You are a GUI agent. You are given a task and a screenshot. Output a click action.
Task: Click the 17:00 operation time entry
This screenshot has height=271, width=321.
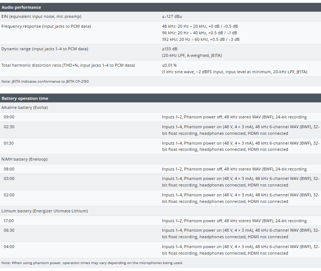click(9, 221)
